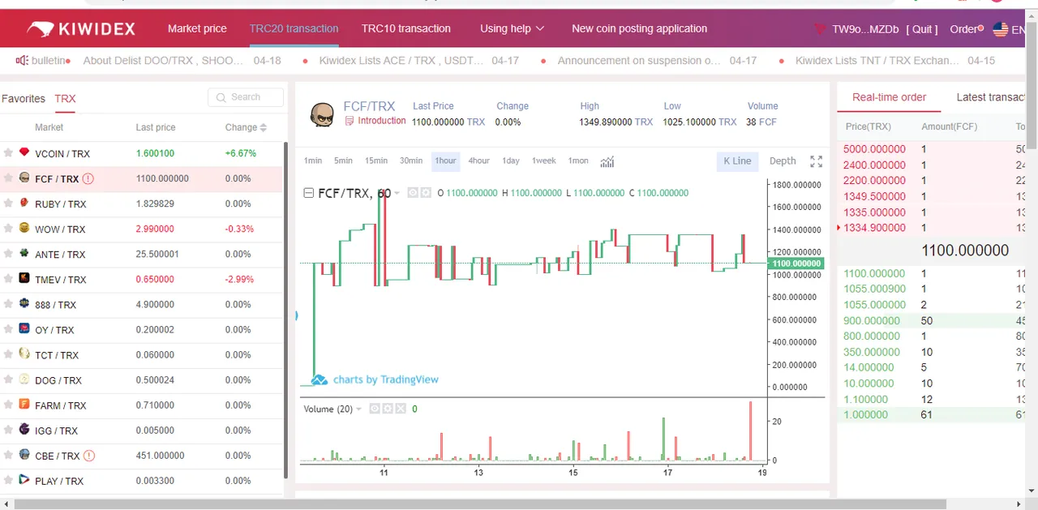Open TRC10 transaction tab
This screenshot has width=1038, height=510.
point(406,28)
